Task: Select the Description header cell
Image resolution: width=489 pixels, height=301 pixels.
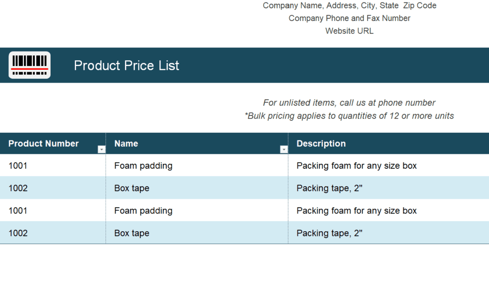Action: (x=389, y=143)
